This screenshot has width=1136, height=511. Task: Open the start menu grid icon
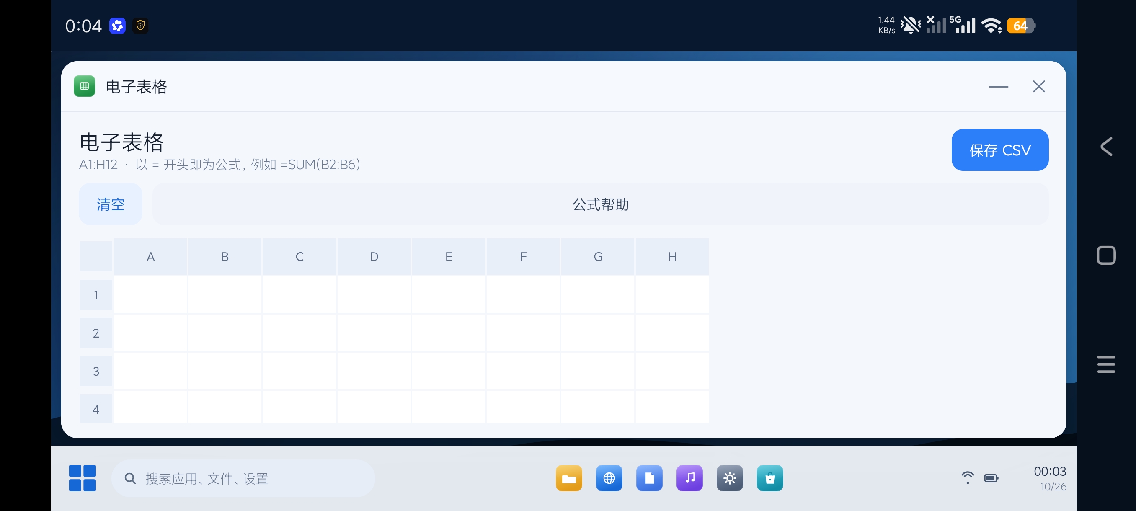coord(83,478)
